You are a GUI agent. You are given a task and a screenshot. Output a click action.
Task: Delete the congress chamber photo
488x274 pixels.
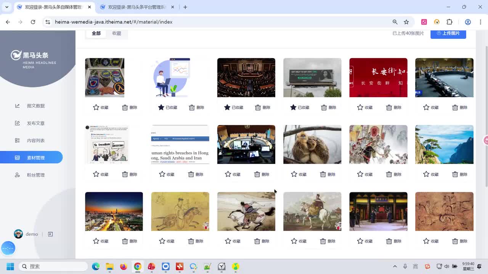pos(262,107)
